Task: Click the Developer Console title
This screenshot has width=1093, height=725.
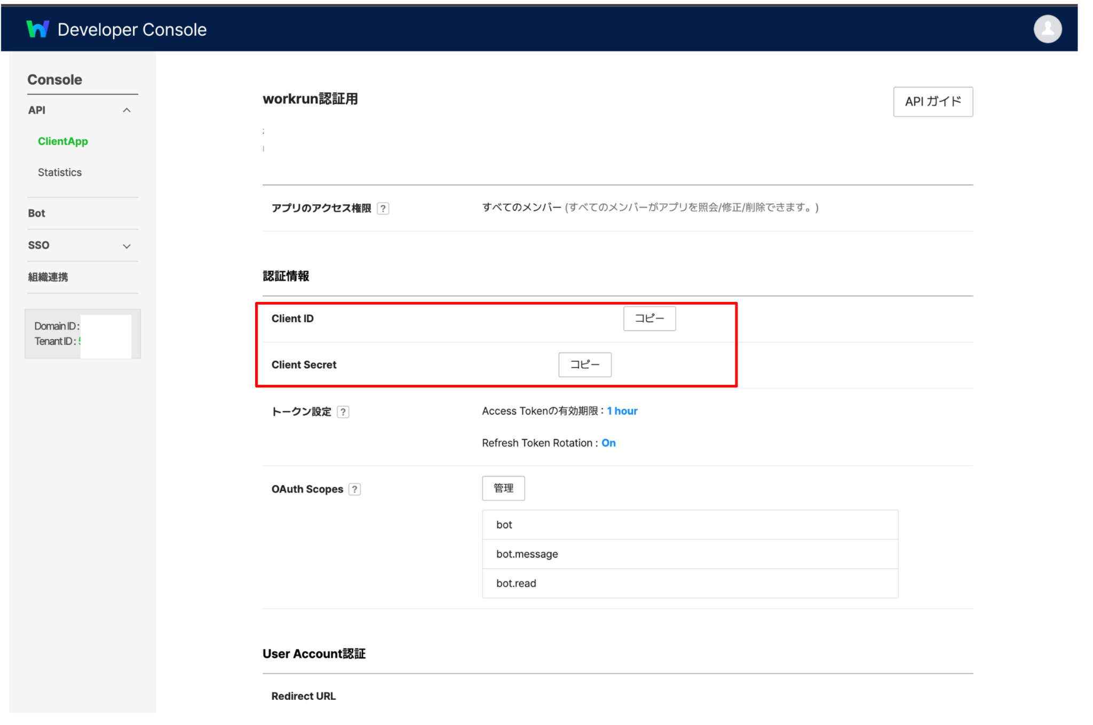Action: click(x=132, y=29)
